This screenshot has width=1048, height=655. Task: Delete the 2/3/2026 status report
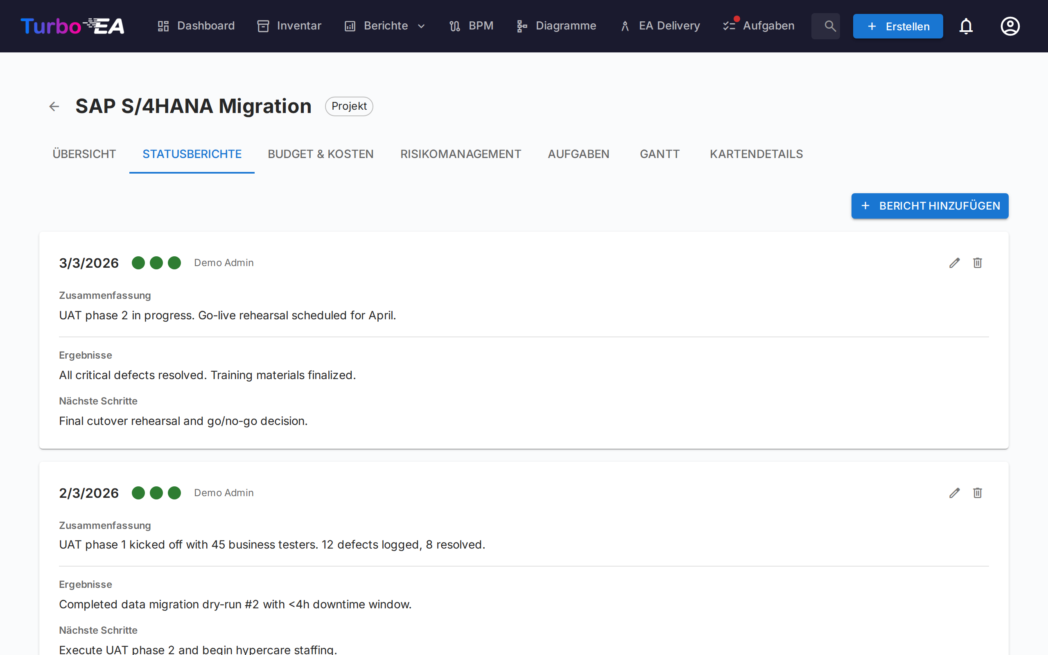click(x=978, y=493)
